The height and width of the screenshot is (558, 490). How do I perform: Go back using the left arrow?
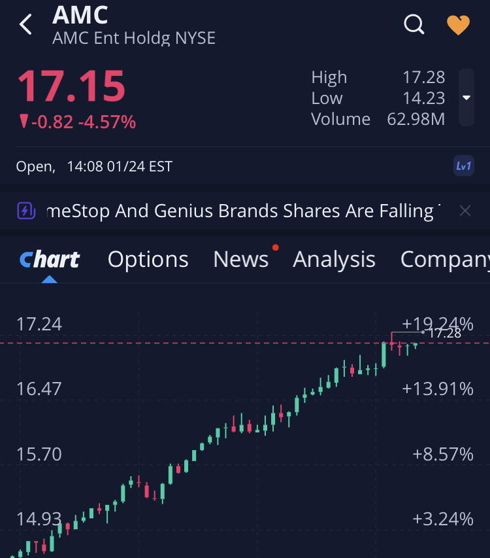point(25,25)
